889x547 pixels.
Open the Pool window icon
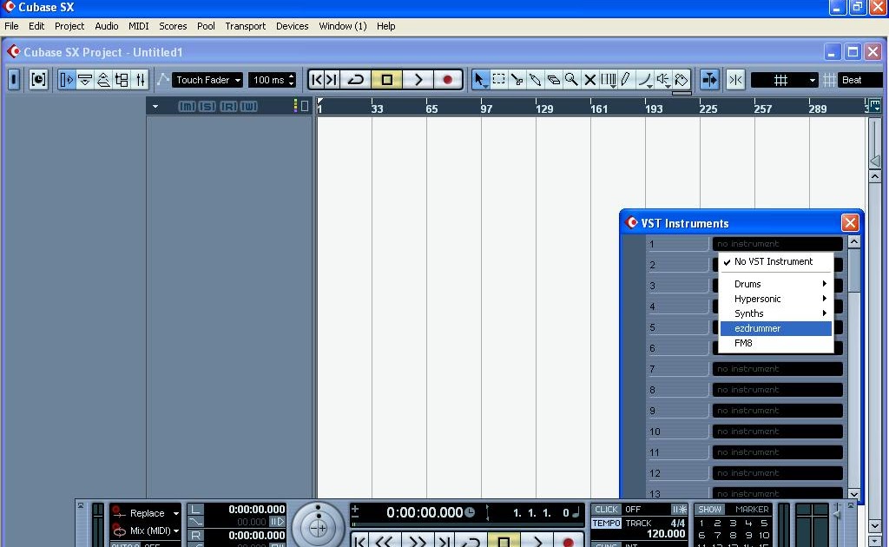122,80
